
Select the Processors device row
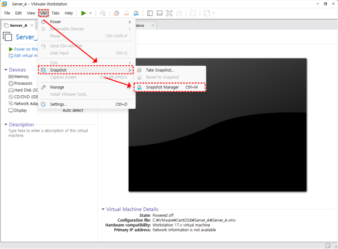(23, 83)
